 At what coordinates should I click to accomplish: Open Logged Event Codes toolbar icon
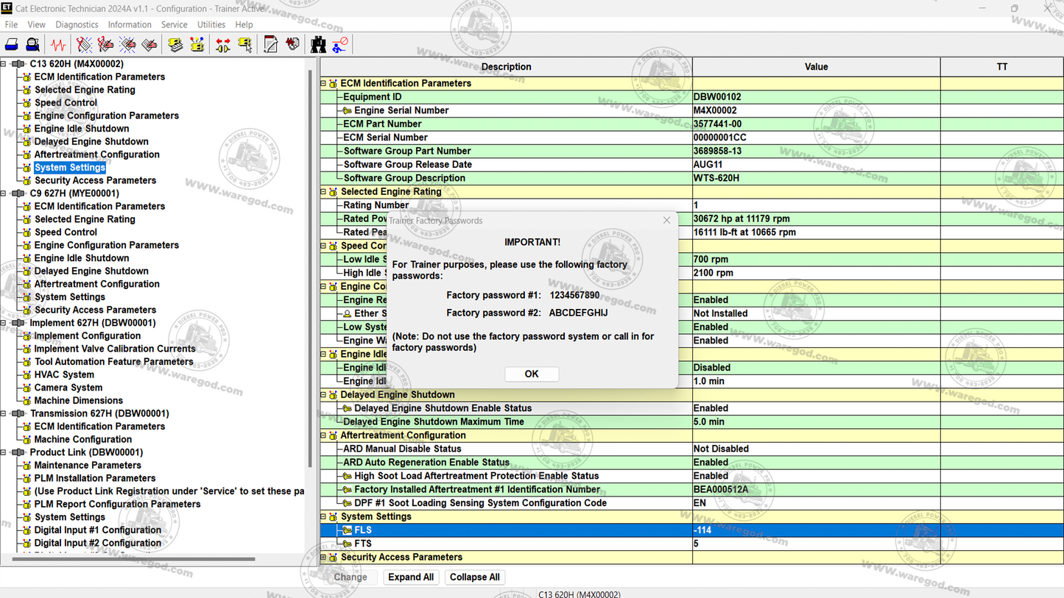149,45
